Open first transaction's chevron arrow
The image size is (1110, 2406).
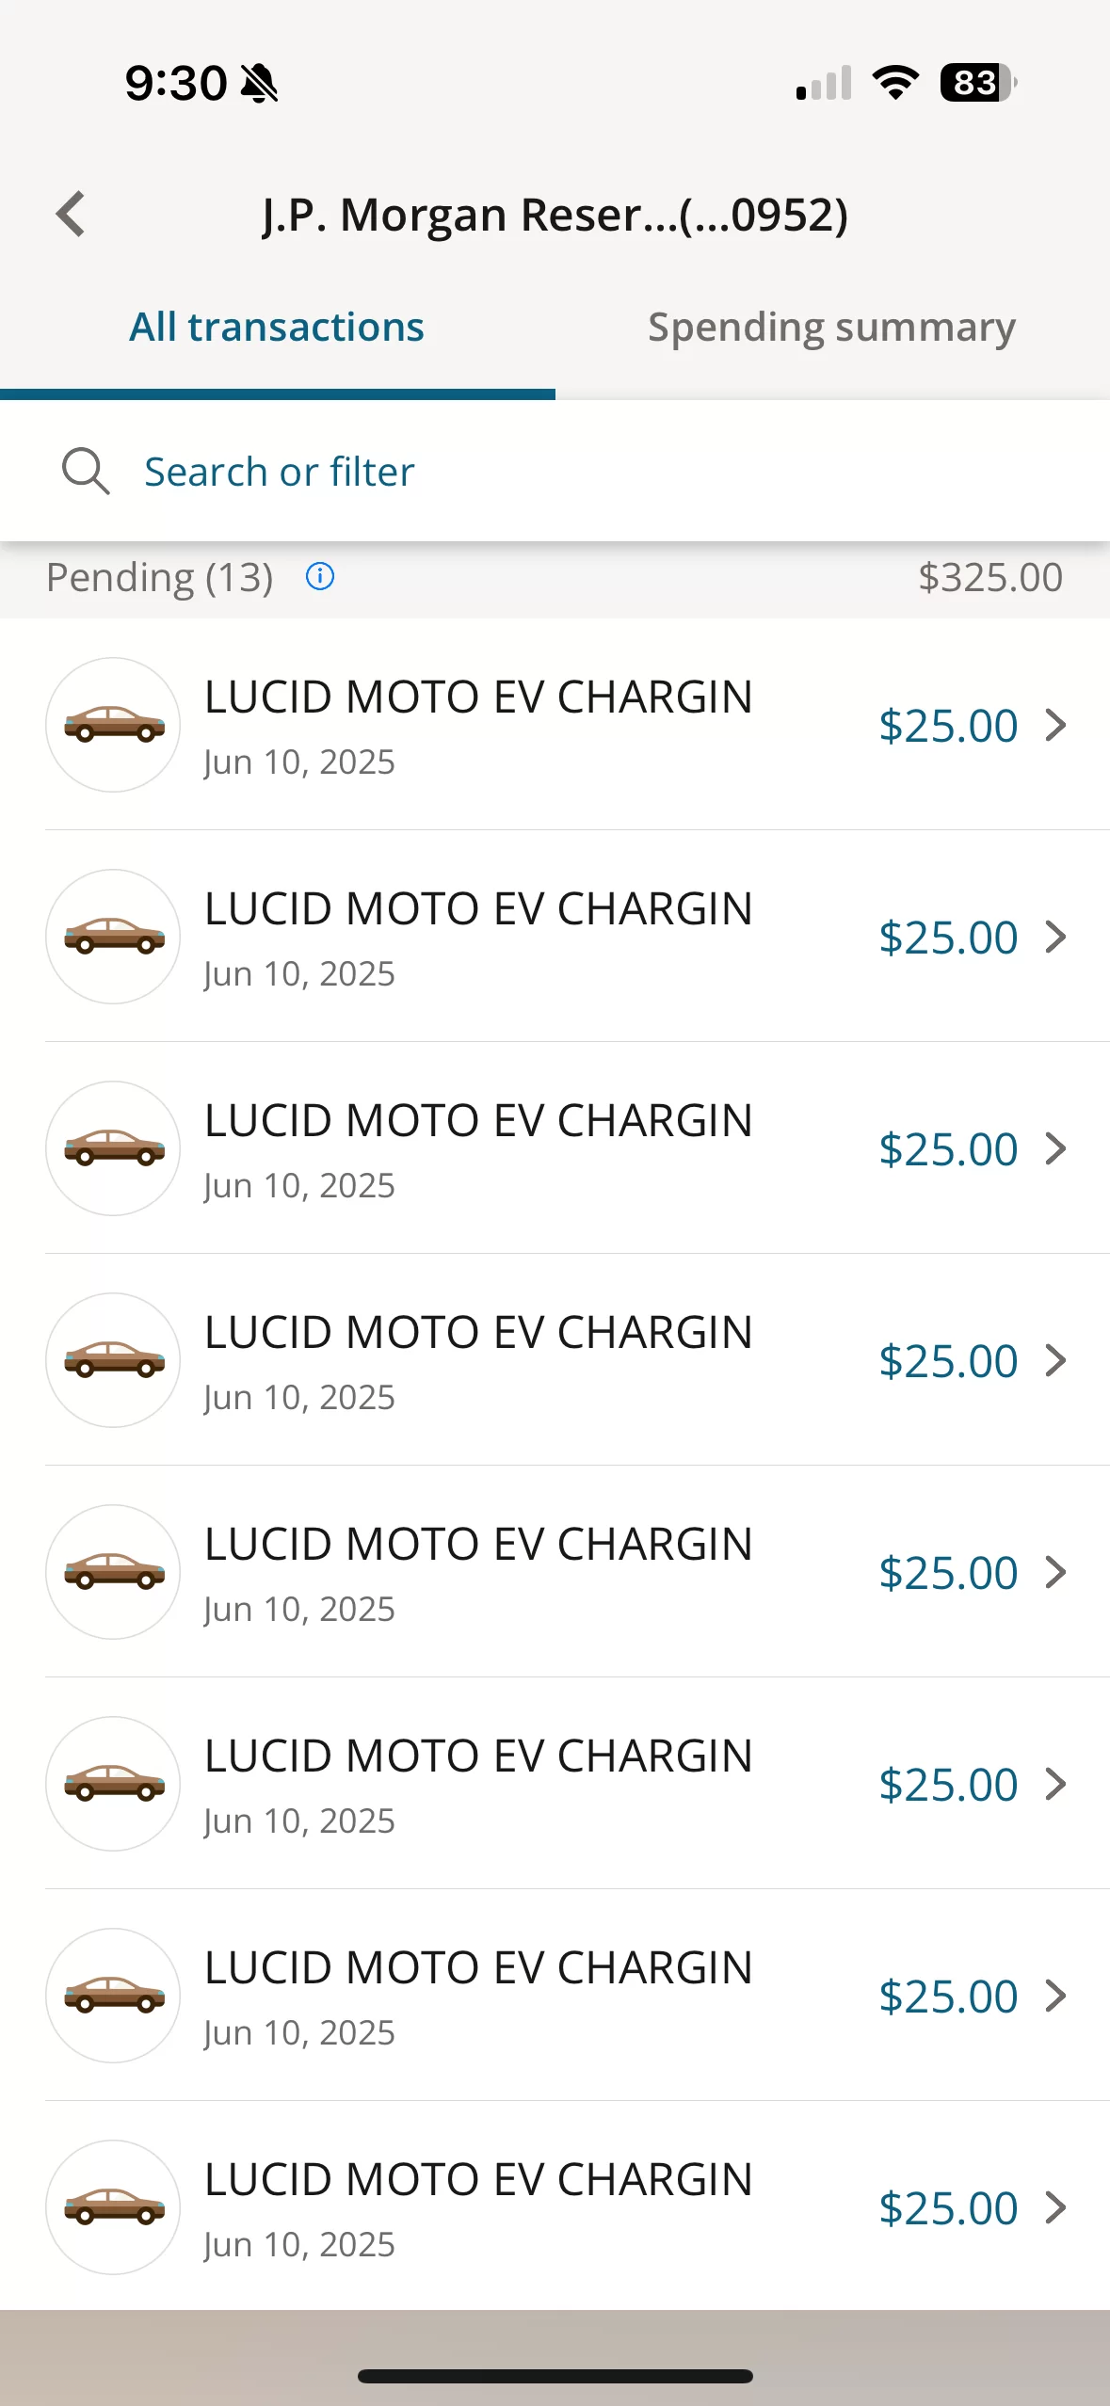[x=1056, y=725]
